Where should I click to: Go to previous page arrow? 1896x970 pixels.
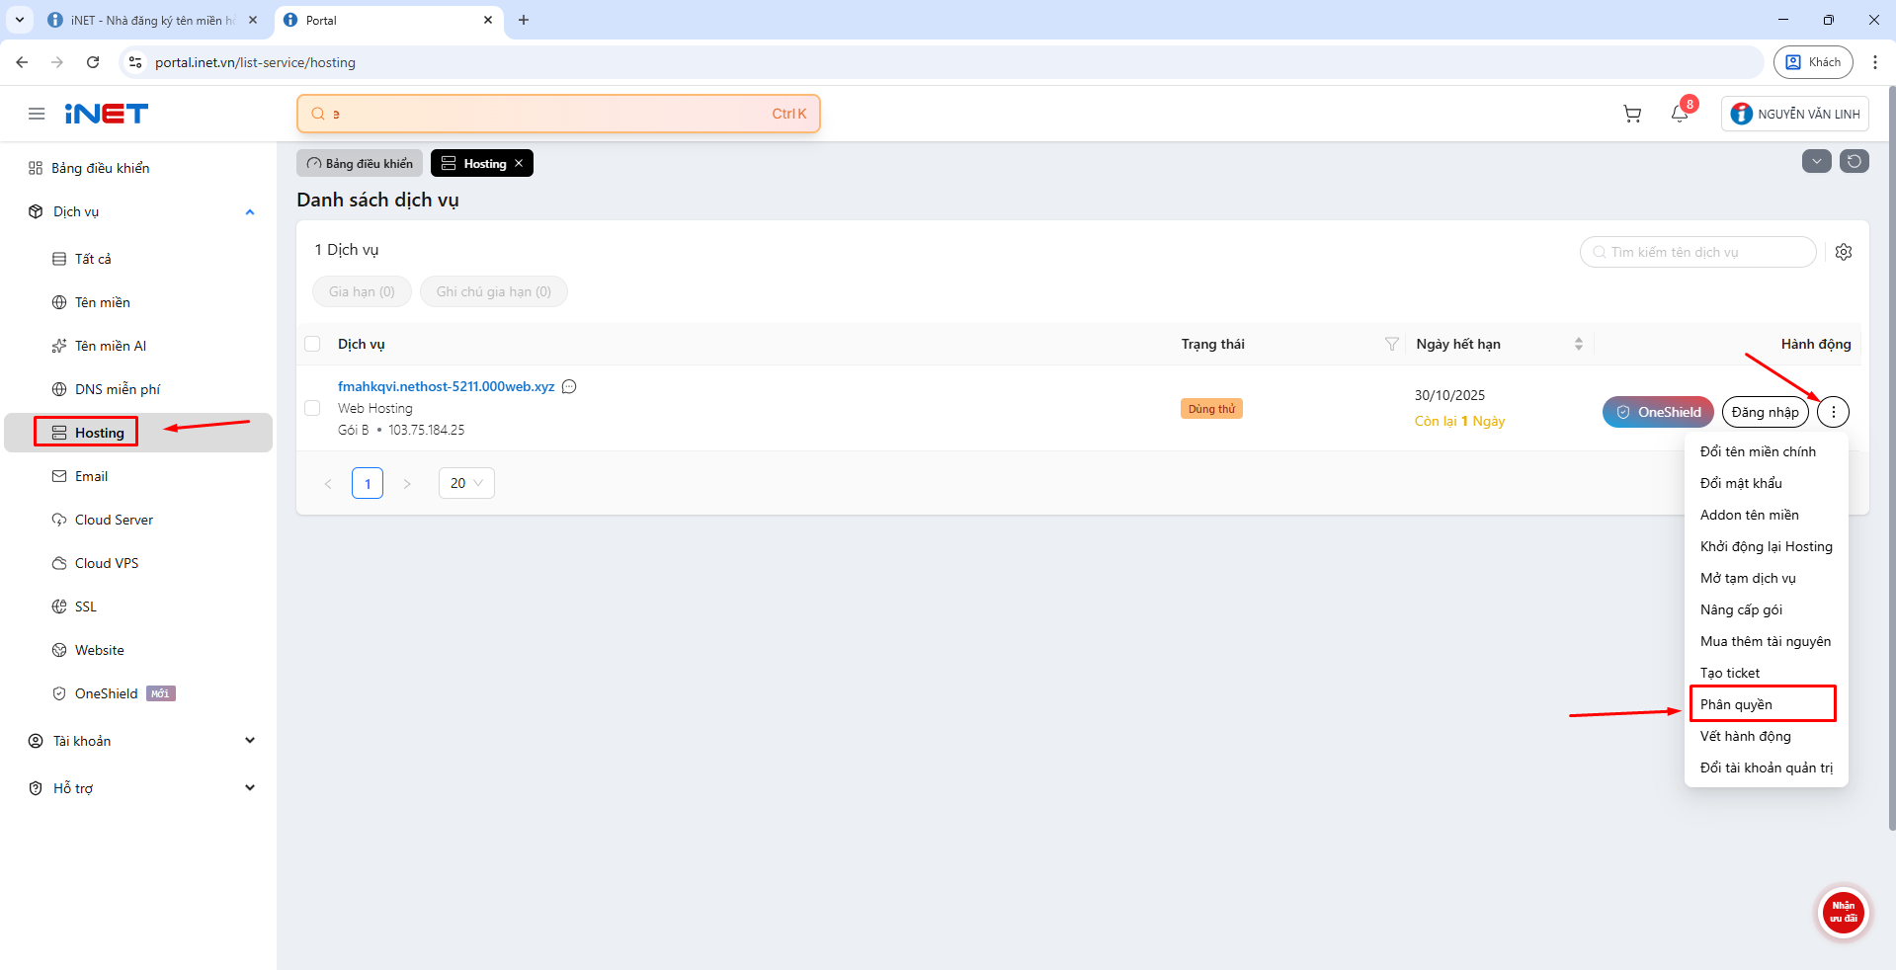[328, 483]
